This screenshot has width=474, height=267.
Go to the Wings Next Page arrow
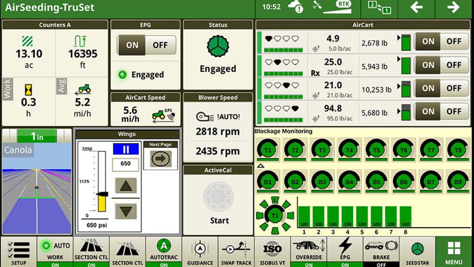(x=161, y=159)
